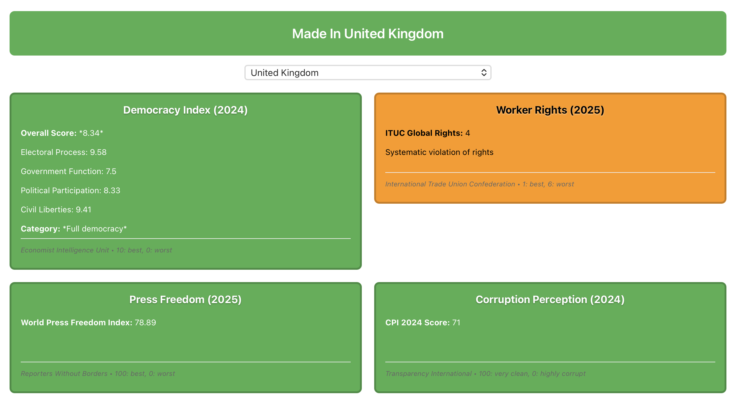Click Systematic violation of rights text
Image resolution: width=736 pixels, height=408 pixels.
tap(439, 152)
